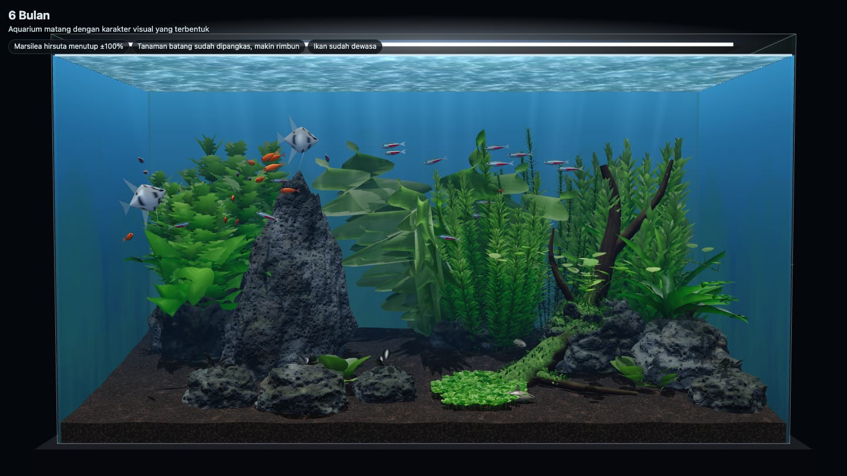The width and height of the screenshot is (847, 476).
Task: Click the subtitle "Aquarium matang dengan karakter visual yang terbentuk"
Action: click(x=109, y=29)
